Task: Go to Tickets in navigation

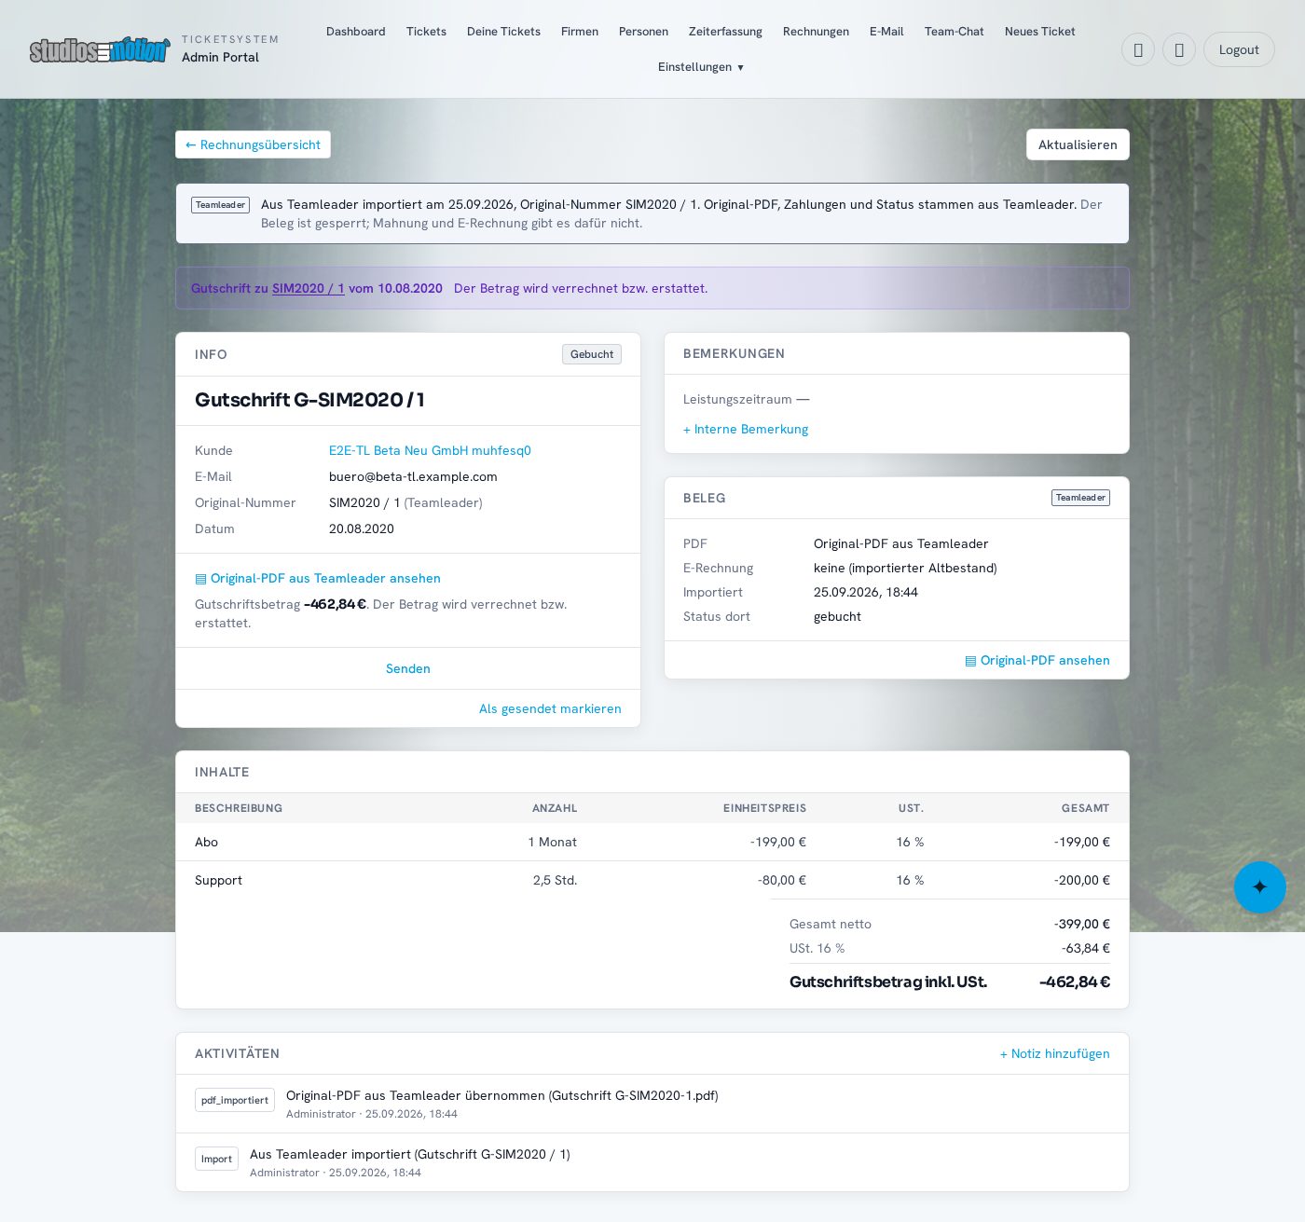Action: tap(426, 32)
